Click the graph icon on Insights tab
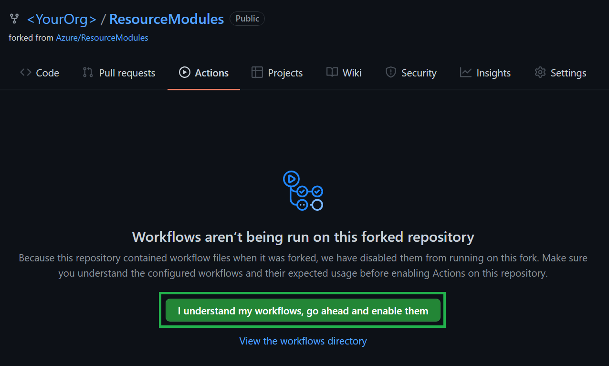 coord(466,73)
